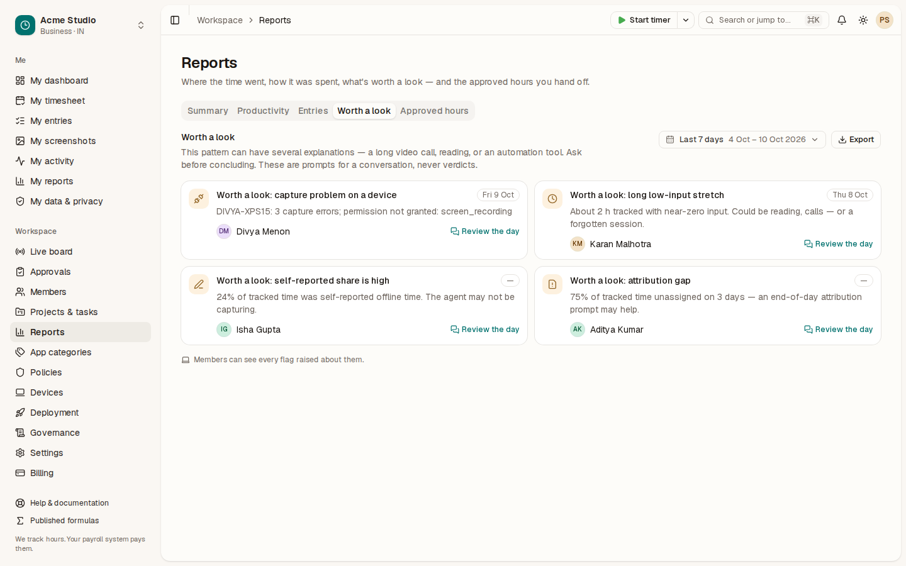Click Karan Malhotra's KM avatar
Screen dimensions: 906x566
click(578, 244)
